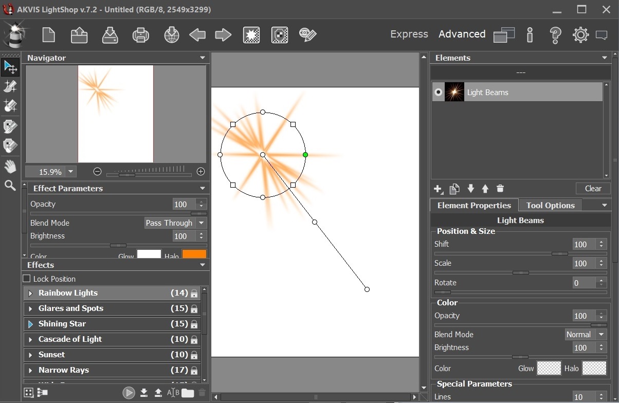Publish image to web via globe icon
This screenshot has height=403, width=619.
coord(171,35)
